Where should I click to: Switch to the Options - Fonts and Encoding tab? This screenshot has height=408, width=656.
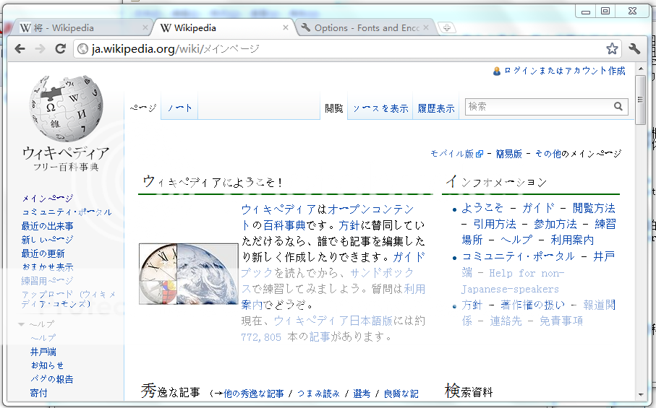[x=366, y=28]
